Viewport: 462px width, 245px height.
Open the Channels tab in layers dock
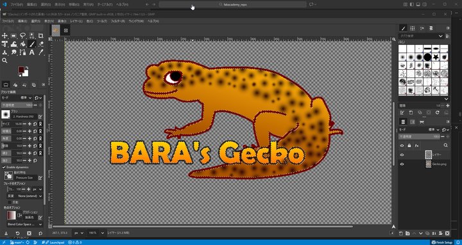pyautogui.click(x=413, y=122)
